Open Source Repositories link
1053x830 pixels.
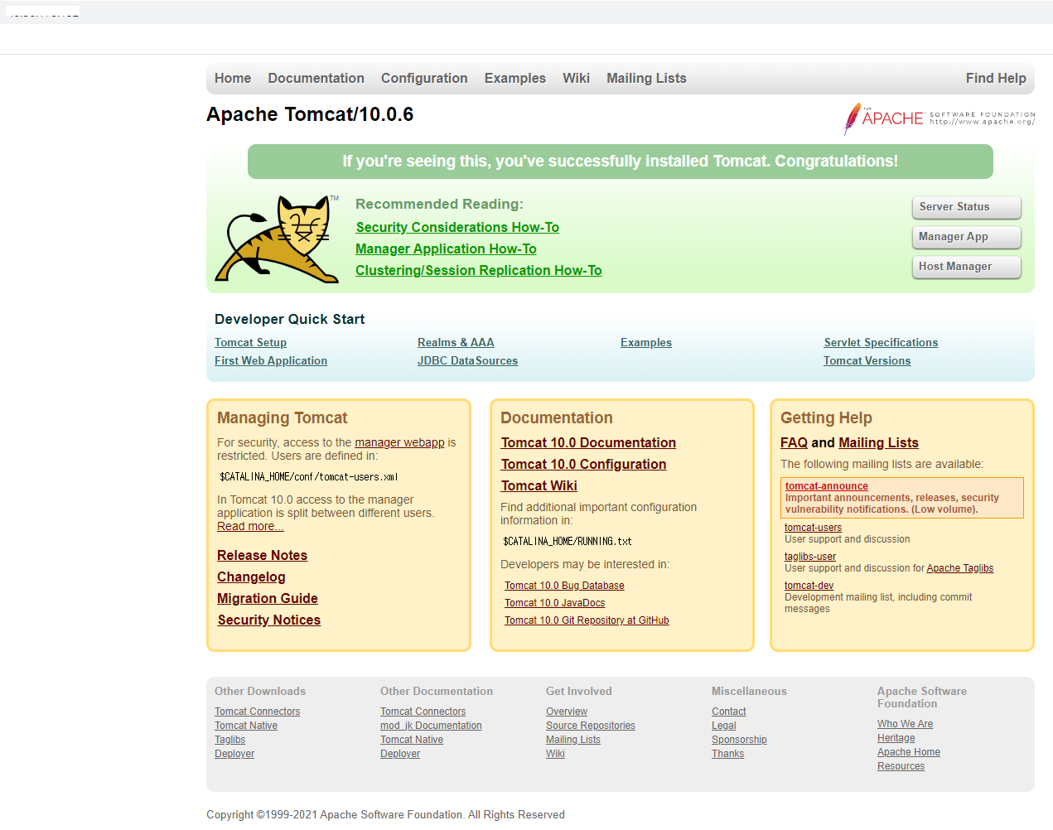click(x=591, y=726)
